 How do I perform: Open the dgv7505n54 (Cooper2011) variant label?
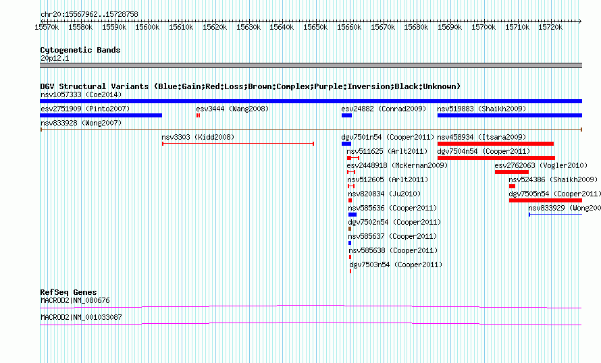[554, 194]
